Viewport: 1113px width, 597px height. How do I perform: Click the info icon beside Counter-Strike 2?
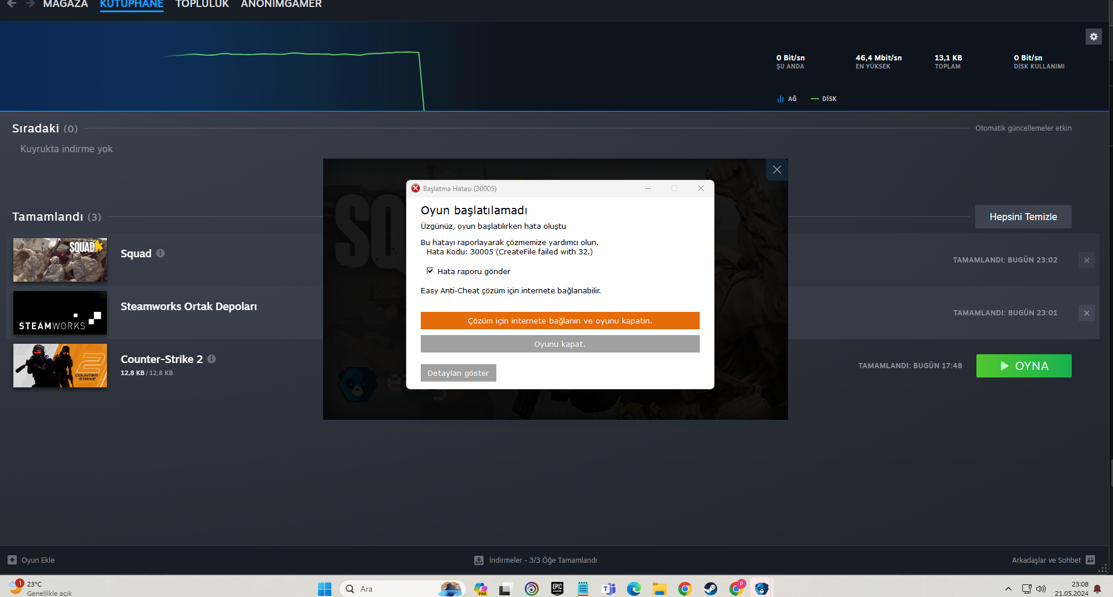coord(212,359)
